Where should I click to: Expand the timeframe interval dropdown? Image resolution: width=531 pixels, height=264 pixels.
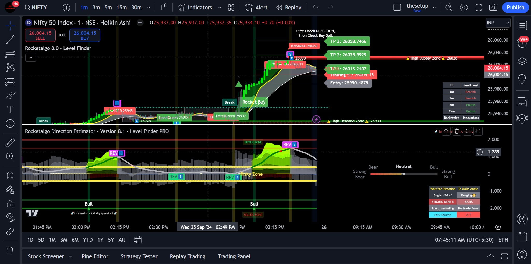(x=149, y=8)
